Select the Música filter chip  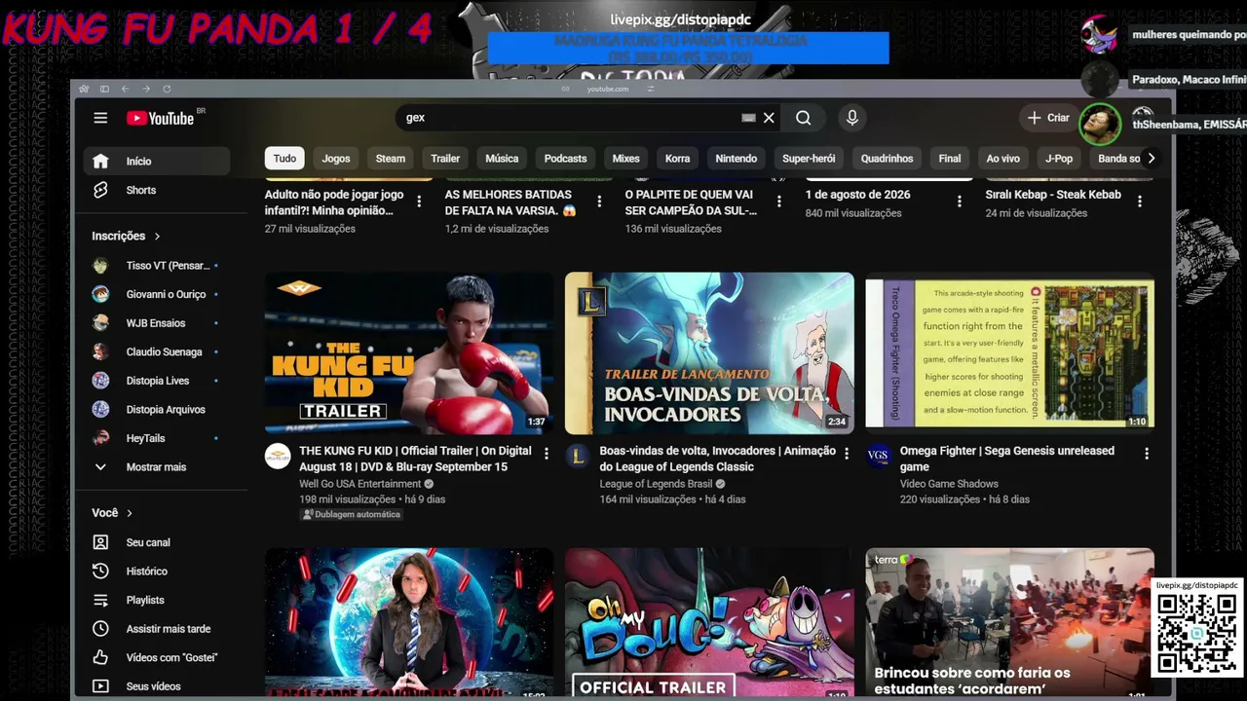point(502,159)
